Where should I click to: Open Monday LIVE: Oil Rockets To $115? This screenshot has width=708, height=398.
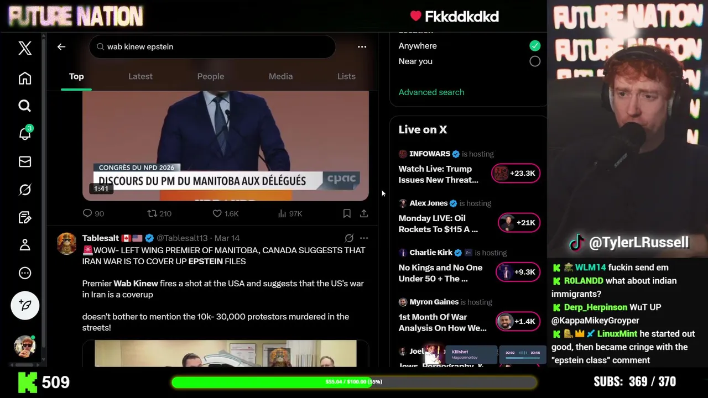coord(438,224)
